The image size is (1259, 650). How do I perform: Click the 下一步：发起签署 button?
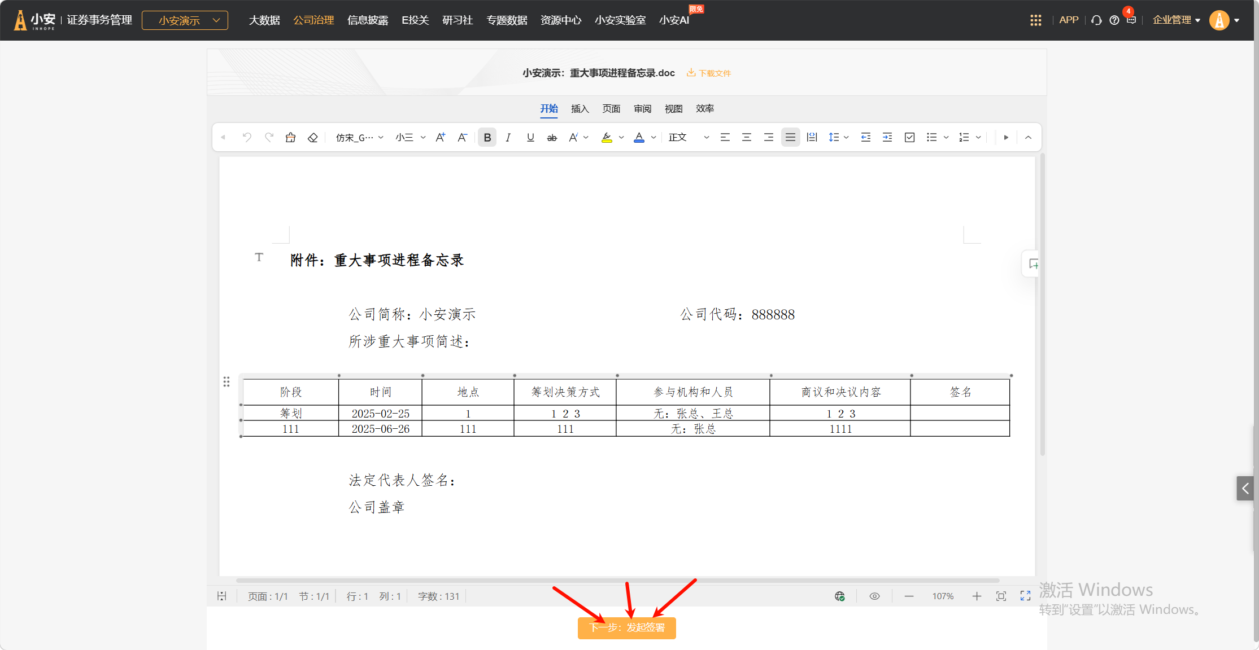click(x=626, y=627)
